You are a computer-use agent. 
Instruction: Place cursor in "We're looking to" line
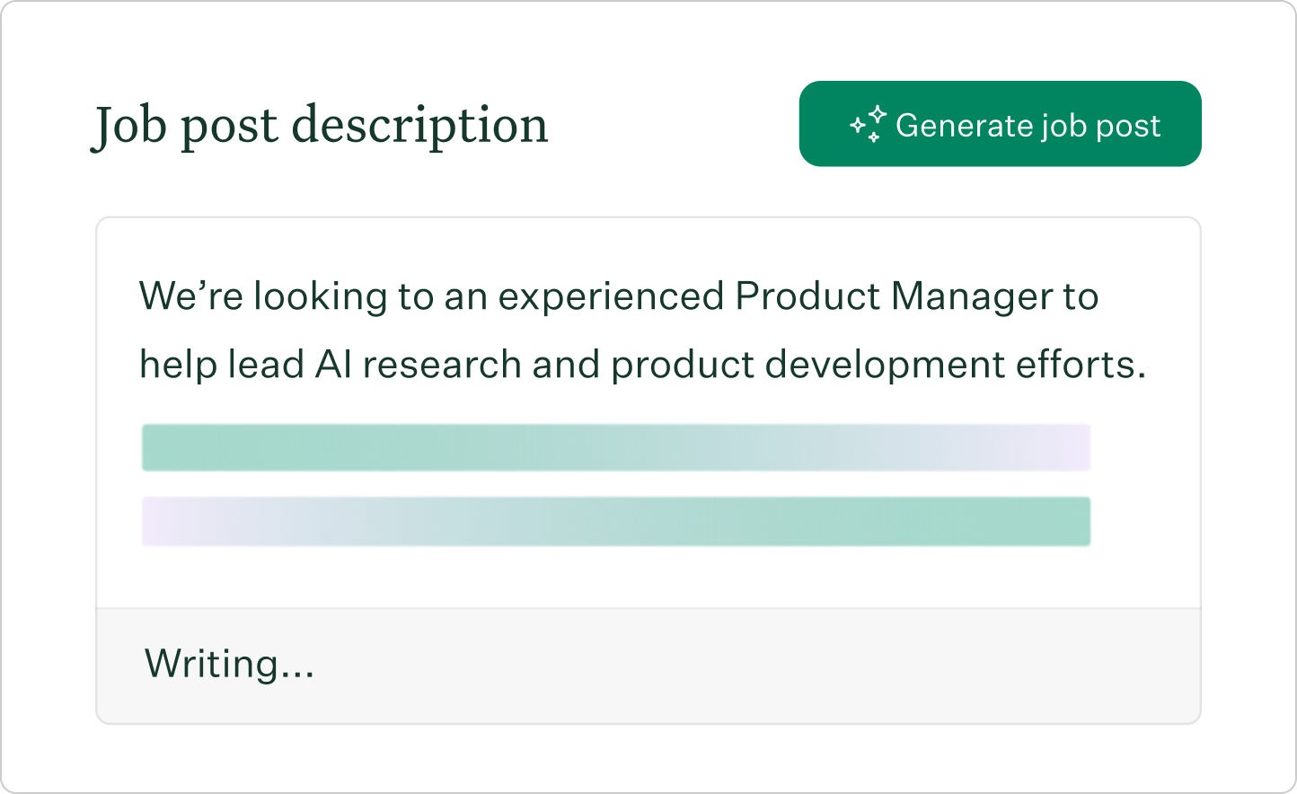pyautogui.click(x=619, y=296)
